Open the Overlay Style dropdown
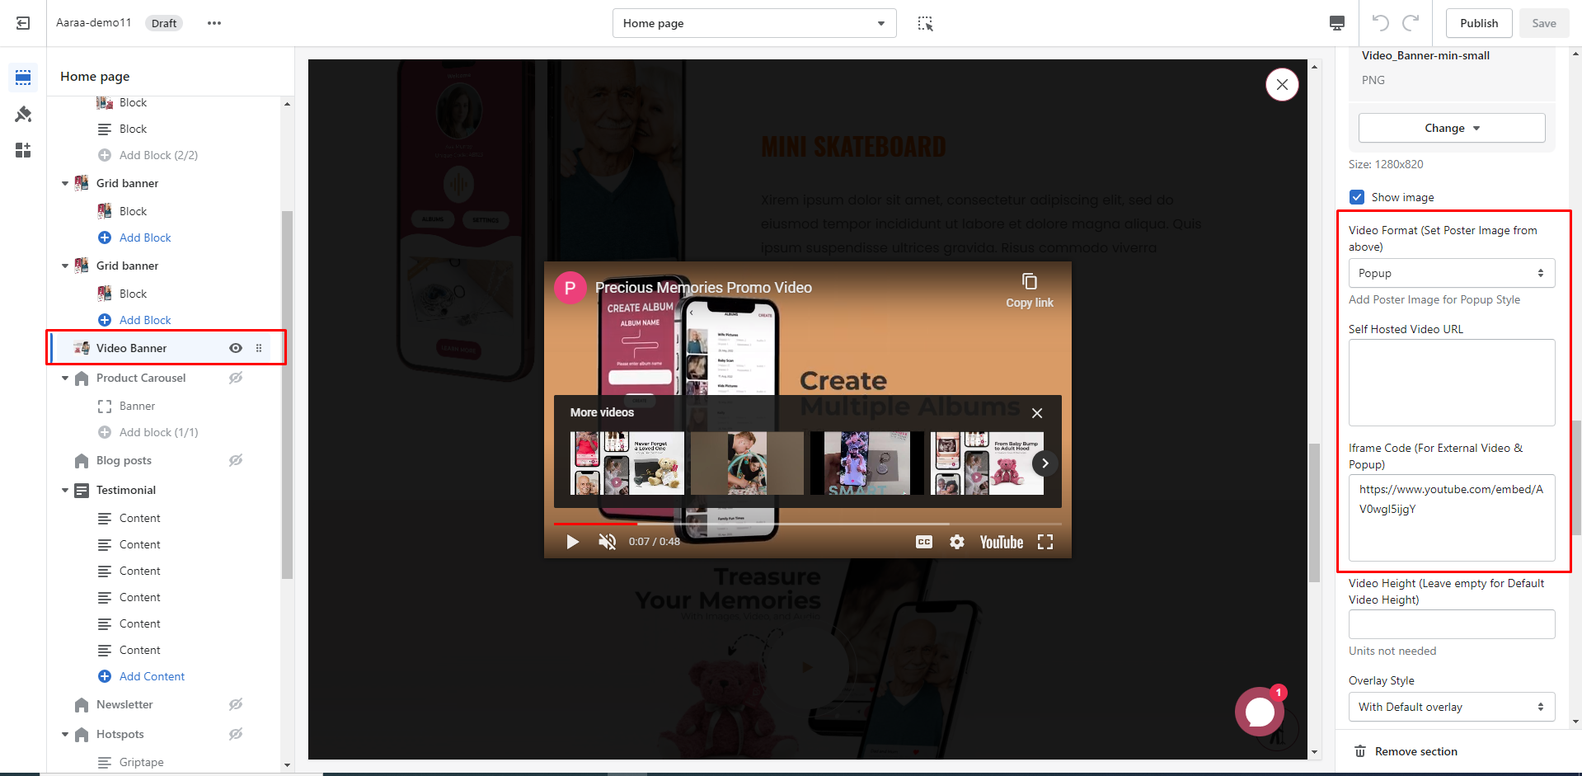 point(1452,707)
